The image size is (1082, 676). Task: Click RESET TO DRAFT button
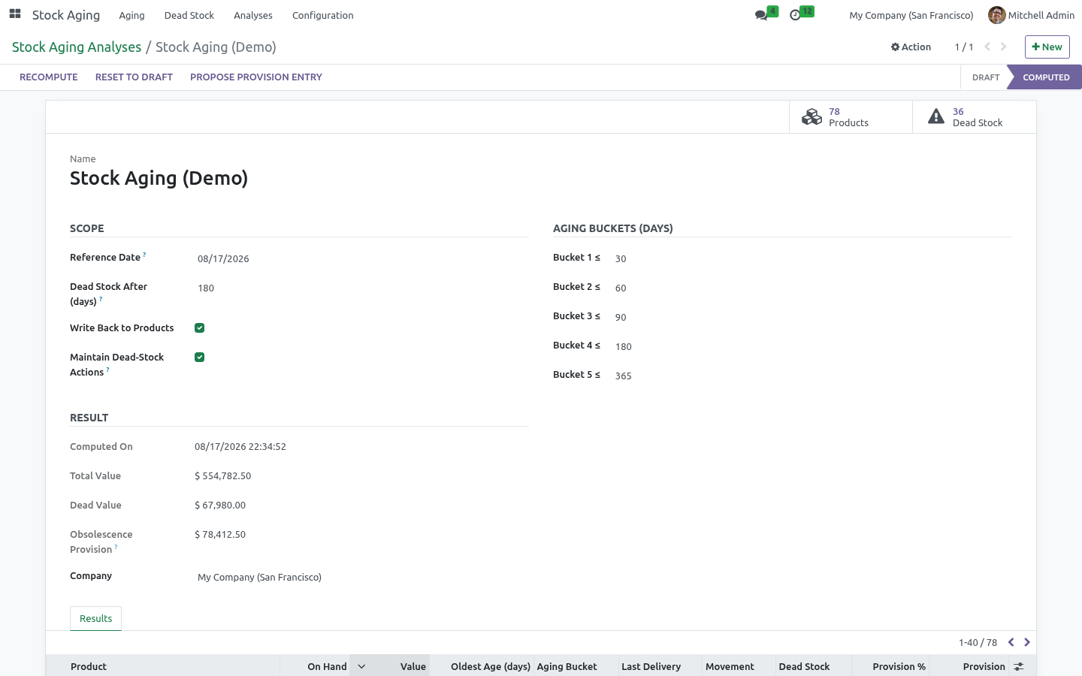[x=134, y=77]
